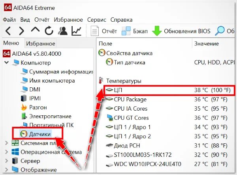Expand the Отображение tree node
This screenshot has height=175, width=237.
pyautogui.click(x=6, y=170)
